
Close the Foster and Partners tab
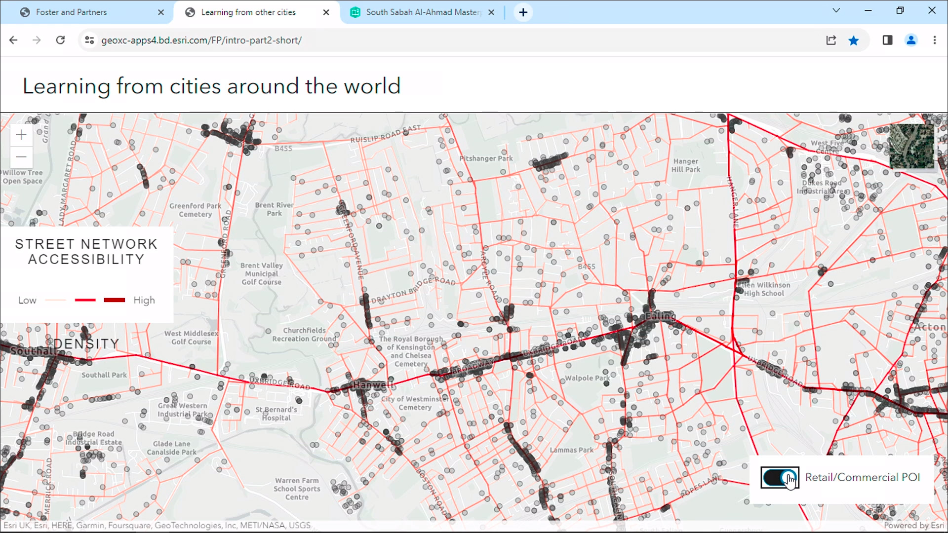(x=161, y=12)
